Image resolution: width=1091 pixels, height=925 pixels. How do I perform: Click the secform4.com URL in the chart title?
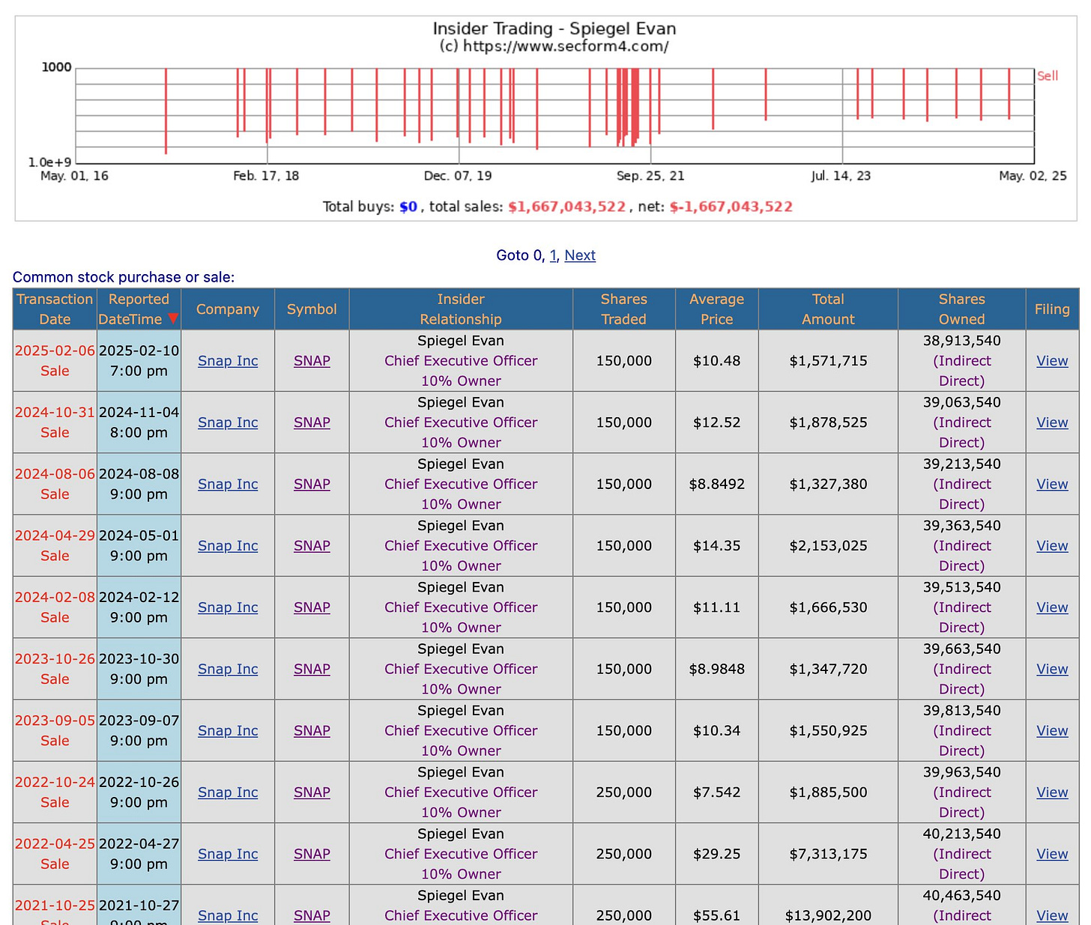pyautogui.click(x=565, y=46)
